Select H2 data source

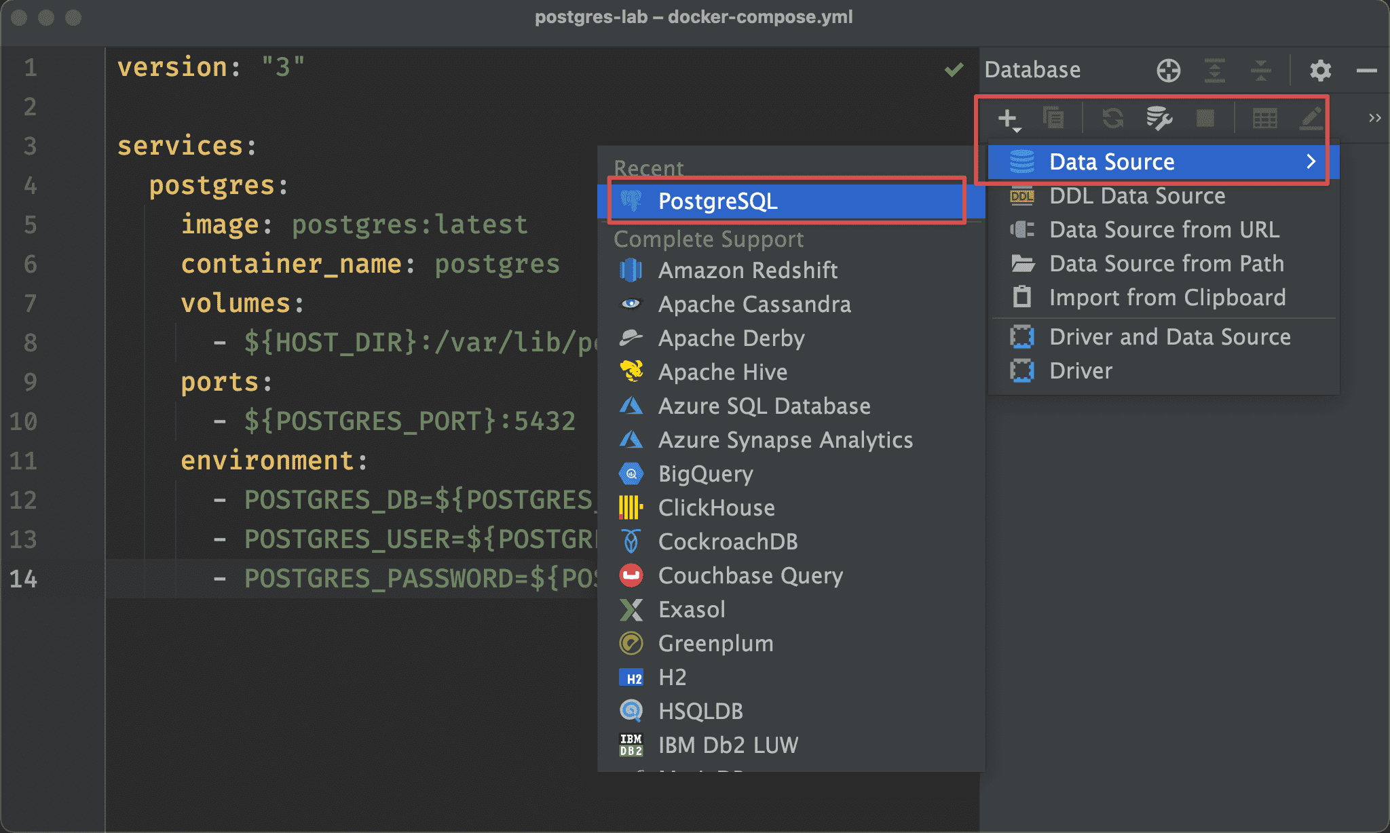pos(791,678)
